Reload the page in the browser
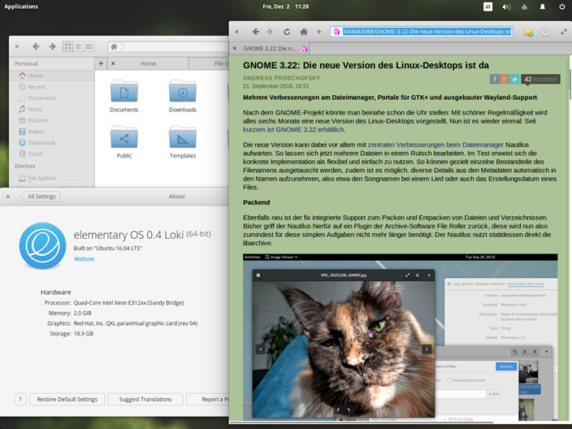 coord(287,32)
